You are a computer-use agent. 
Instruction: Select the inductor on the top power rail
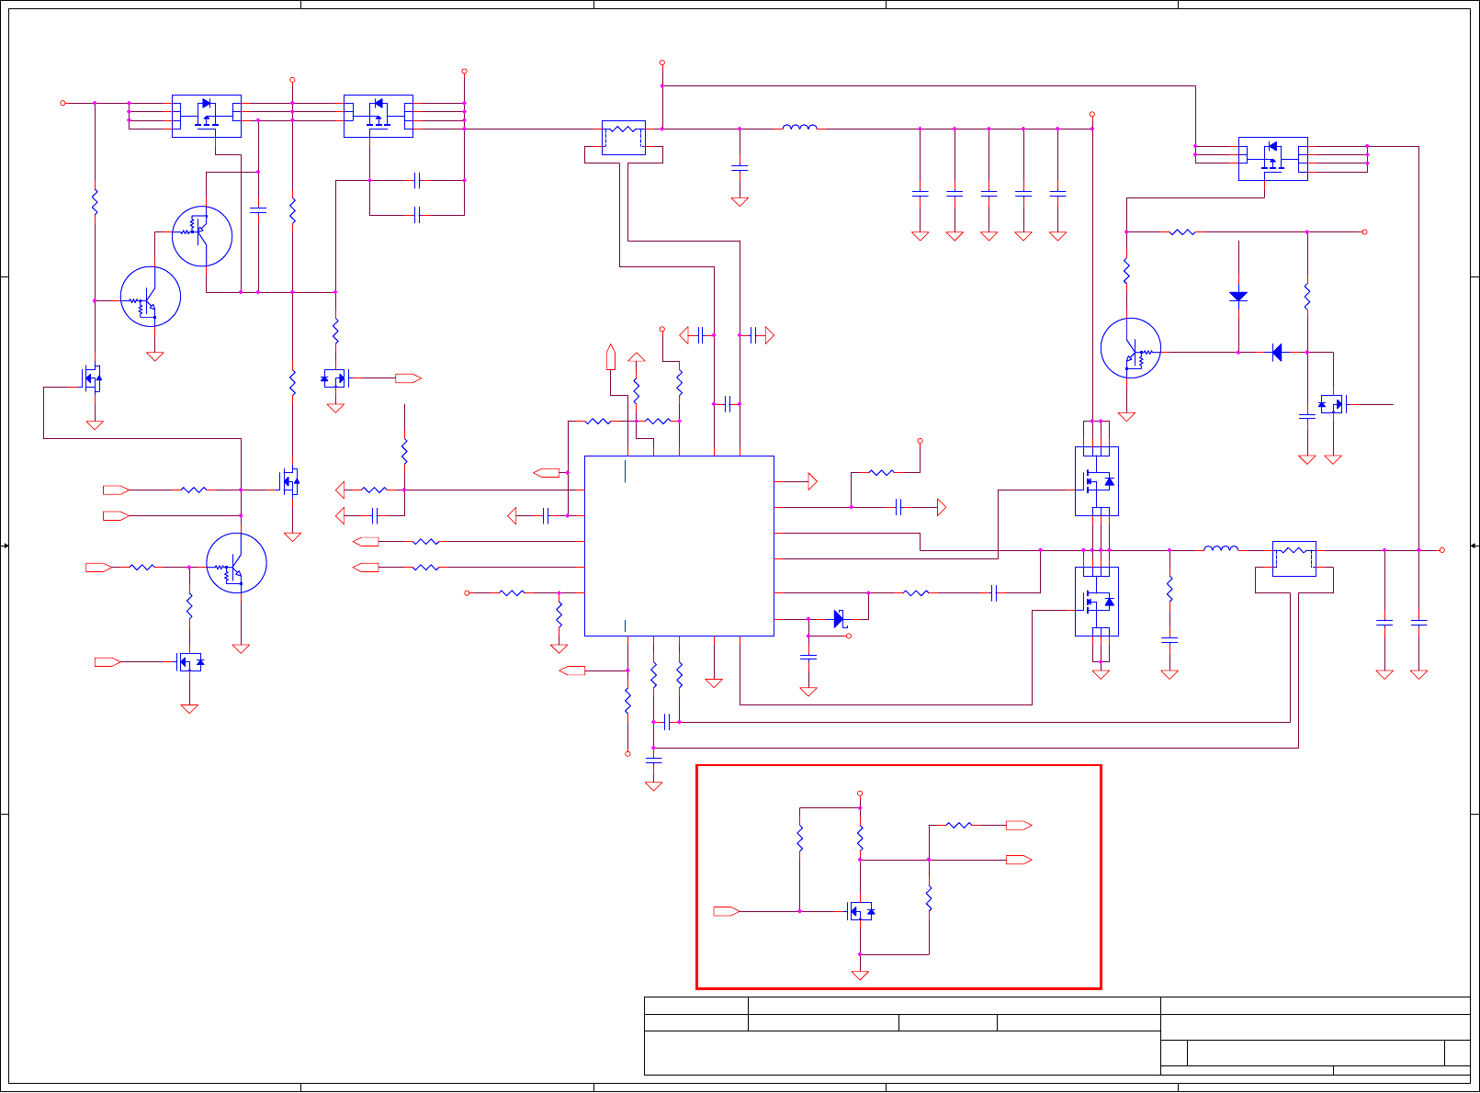tap(800, 128)
